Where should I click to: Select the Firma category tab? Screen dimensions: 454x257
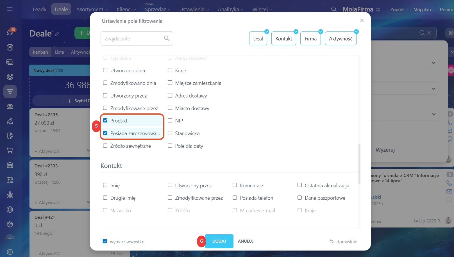coord(311,38)
